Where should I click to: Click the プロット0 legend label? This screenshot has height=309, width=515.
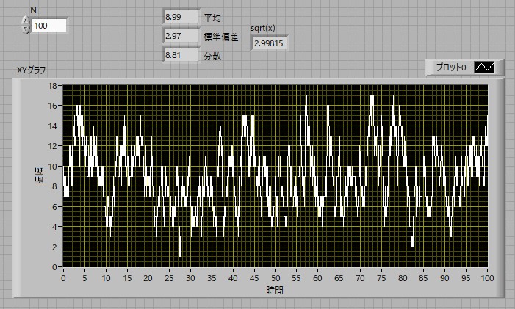450,68
